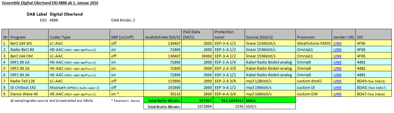The height and width of the screenshot is (113, 394).
Task: Select the 'Total Netto Bitrate:' label
Action: pos(163,100)
